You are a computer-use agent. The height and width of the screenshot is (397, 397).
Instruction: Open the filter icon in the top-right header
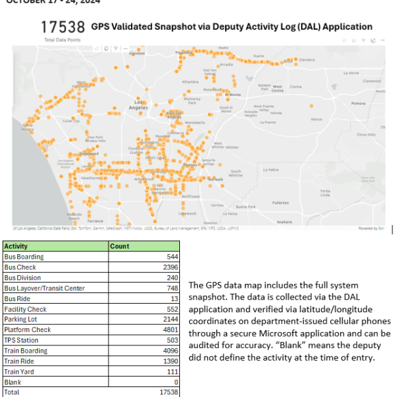pyautogui.click(x=363, y=40)
